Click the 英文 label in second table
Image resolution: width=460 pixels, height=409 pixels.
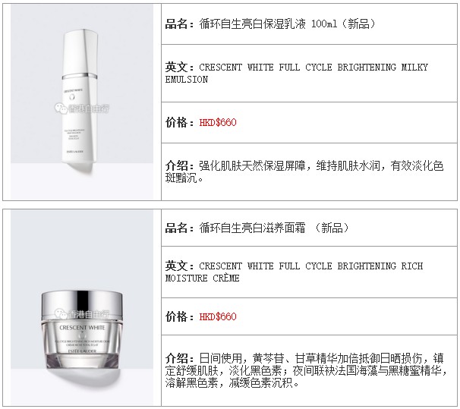[x=176, y=266]
